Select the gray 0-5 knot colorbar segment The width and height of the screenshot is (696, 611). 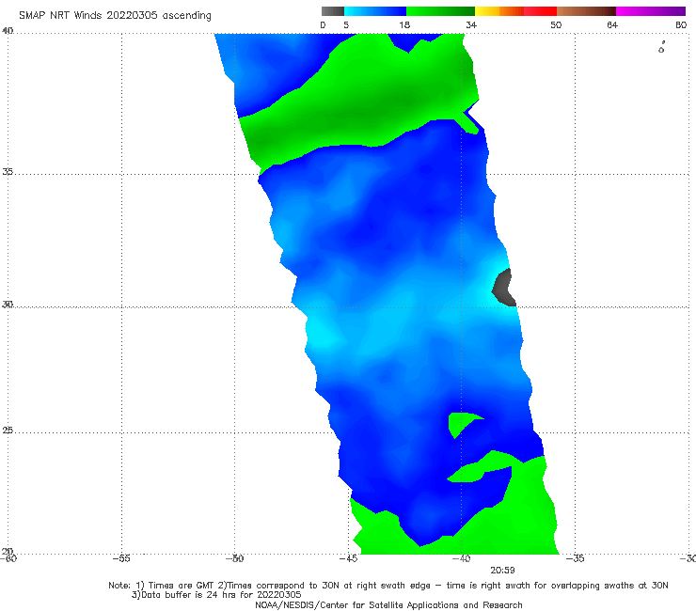coord(333,11)
